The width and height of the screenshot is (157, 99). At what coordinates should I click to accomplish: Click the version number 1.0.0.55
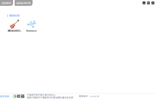point(94,96)
